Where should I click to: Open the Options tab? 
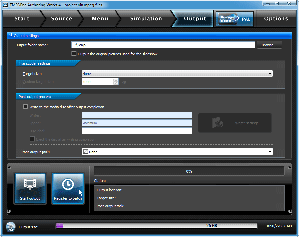coord(276,19)
